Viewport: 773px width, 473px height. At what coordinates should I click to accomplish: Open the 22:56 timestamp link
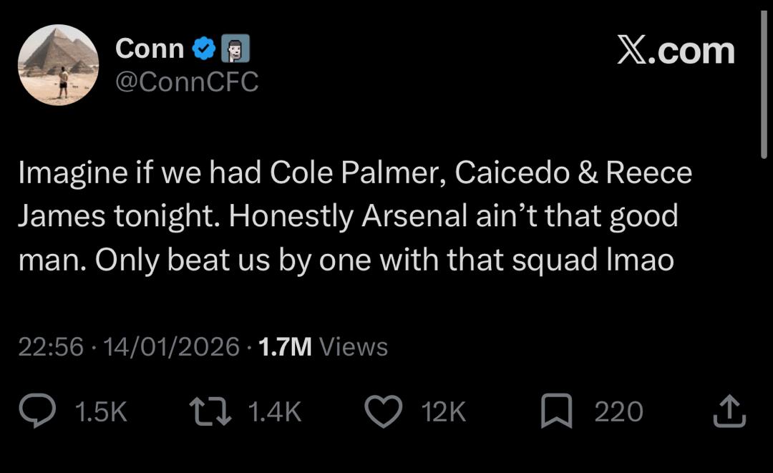[52, 347]
